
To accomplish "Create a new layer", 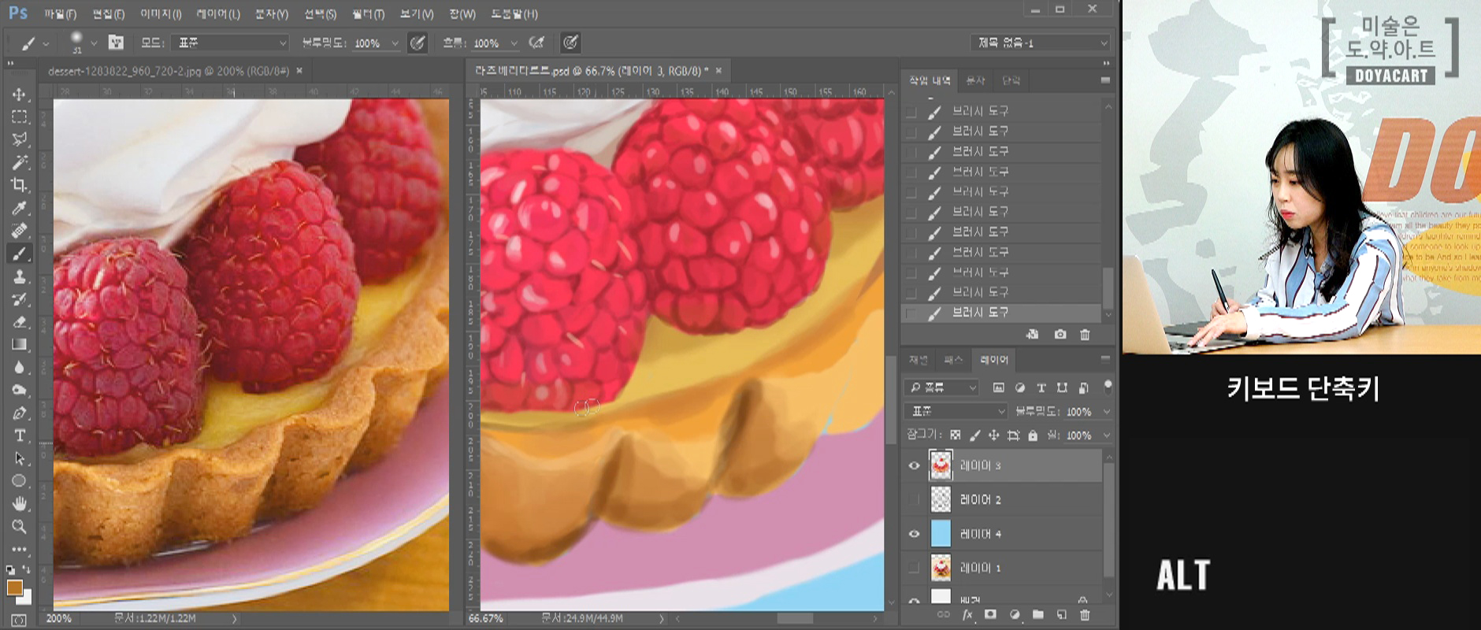I will 1062,615.
